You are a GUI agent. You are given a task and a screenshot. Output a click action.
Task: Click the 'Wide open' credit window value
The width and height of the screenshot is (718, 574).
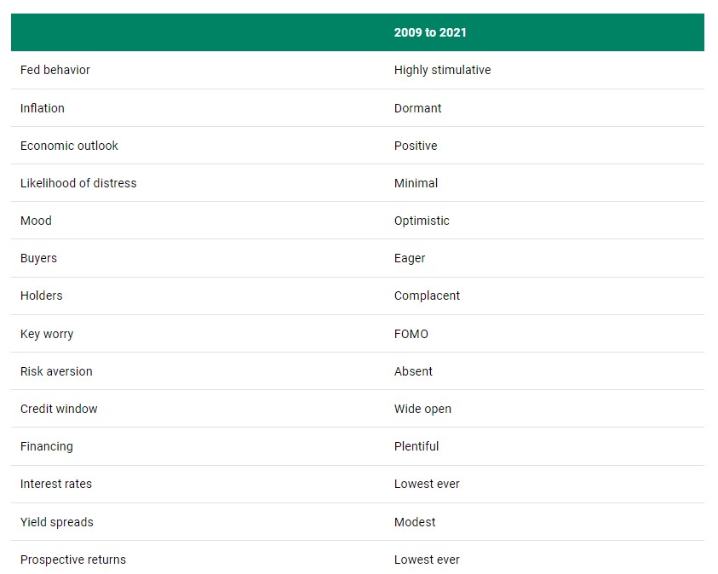click(x=422, y=409)
